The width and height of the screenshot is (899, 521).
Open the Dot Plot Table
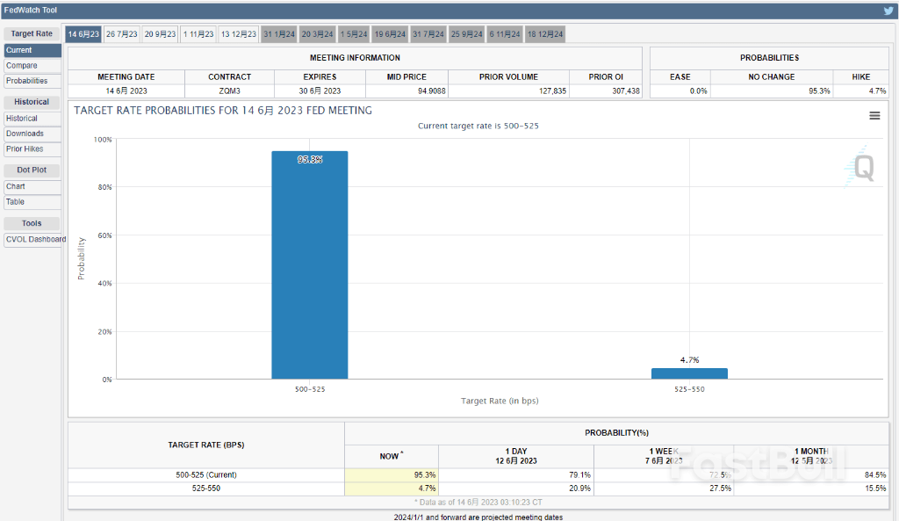point(16,202)
